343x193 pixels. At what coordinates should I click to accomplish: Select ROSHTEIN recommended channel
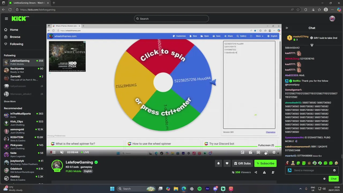click(23, 139)
